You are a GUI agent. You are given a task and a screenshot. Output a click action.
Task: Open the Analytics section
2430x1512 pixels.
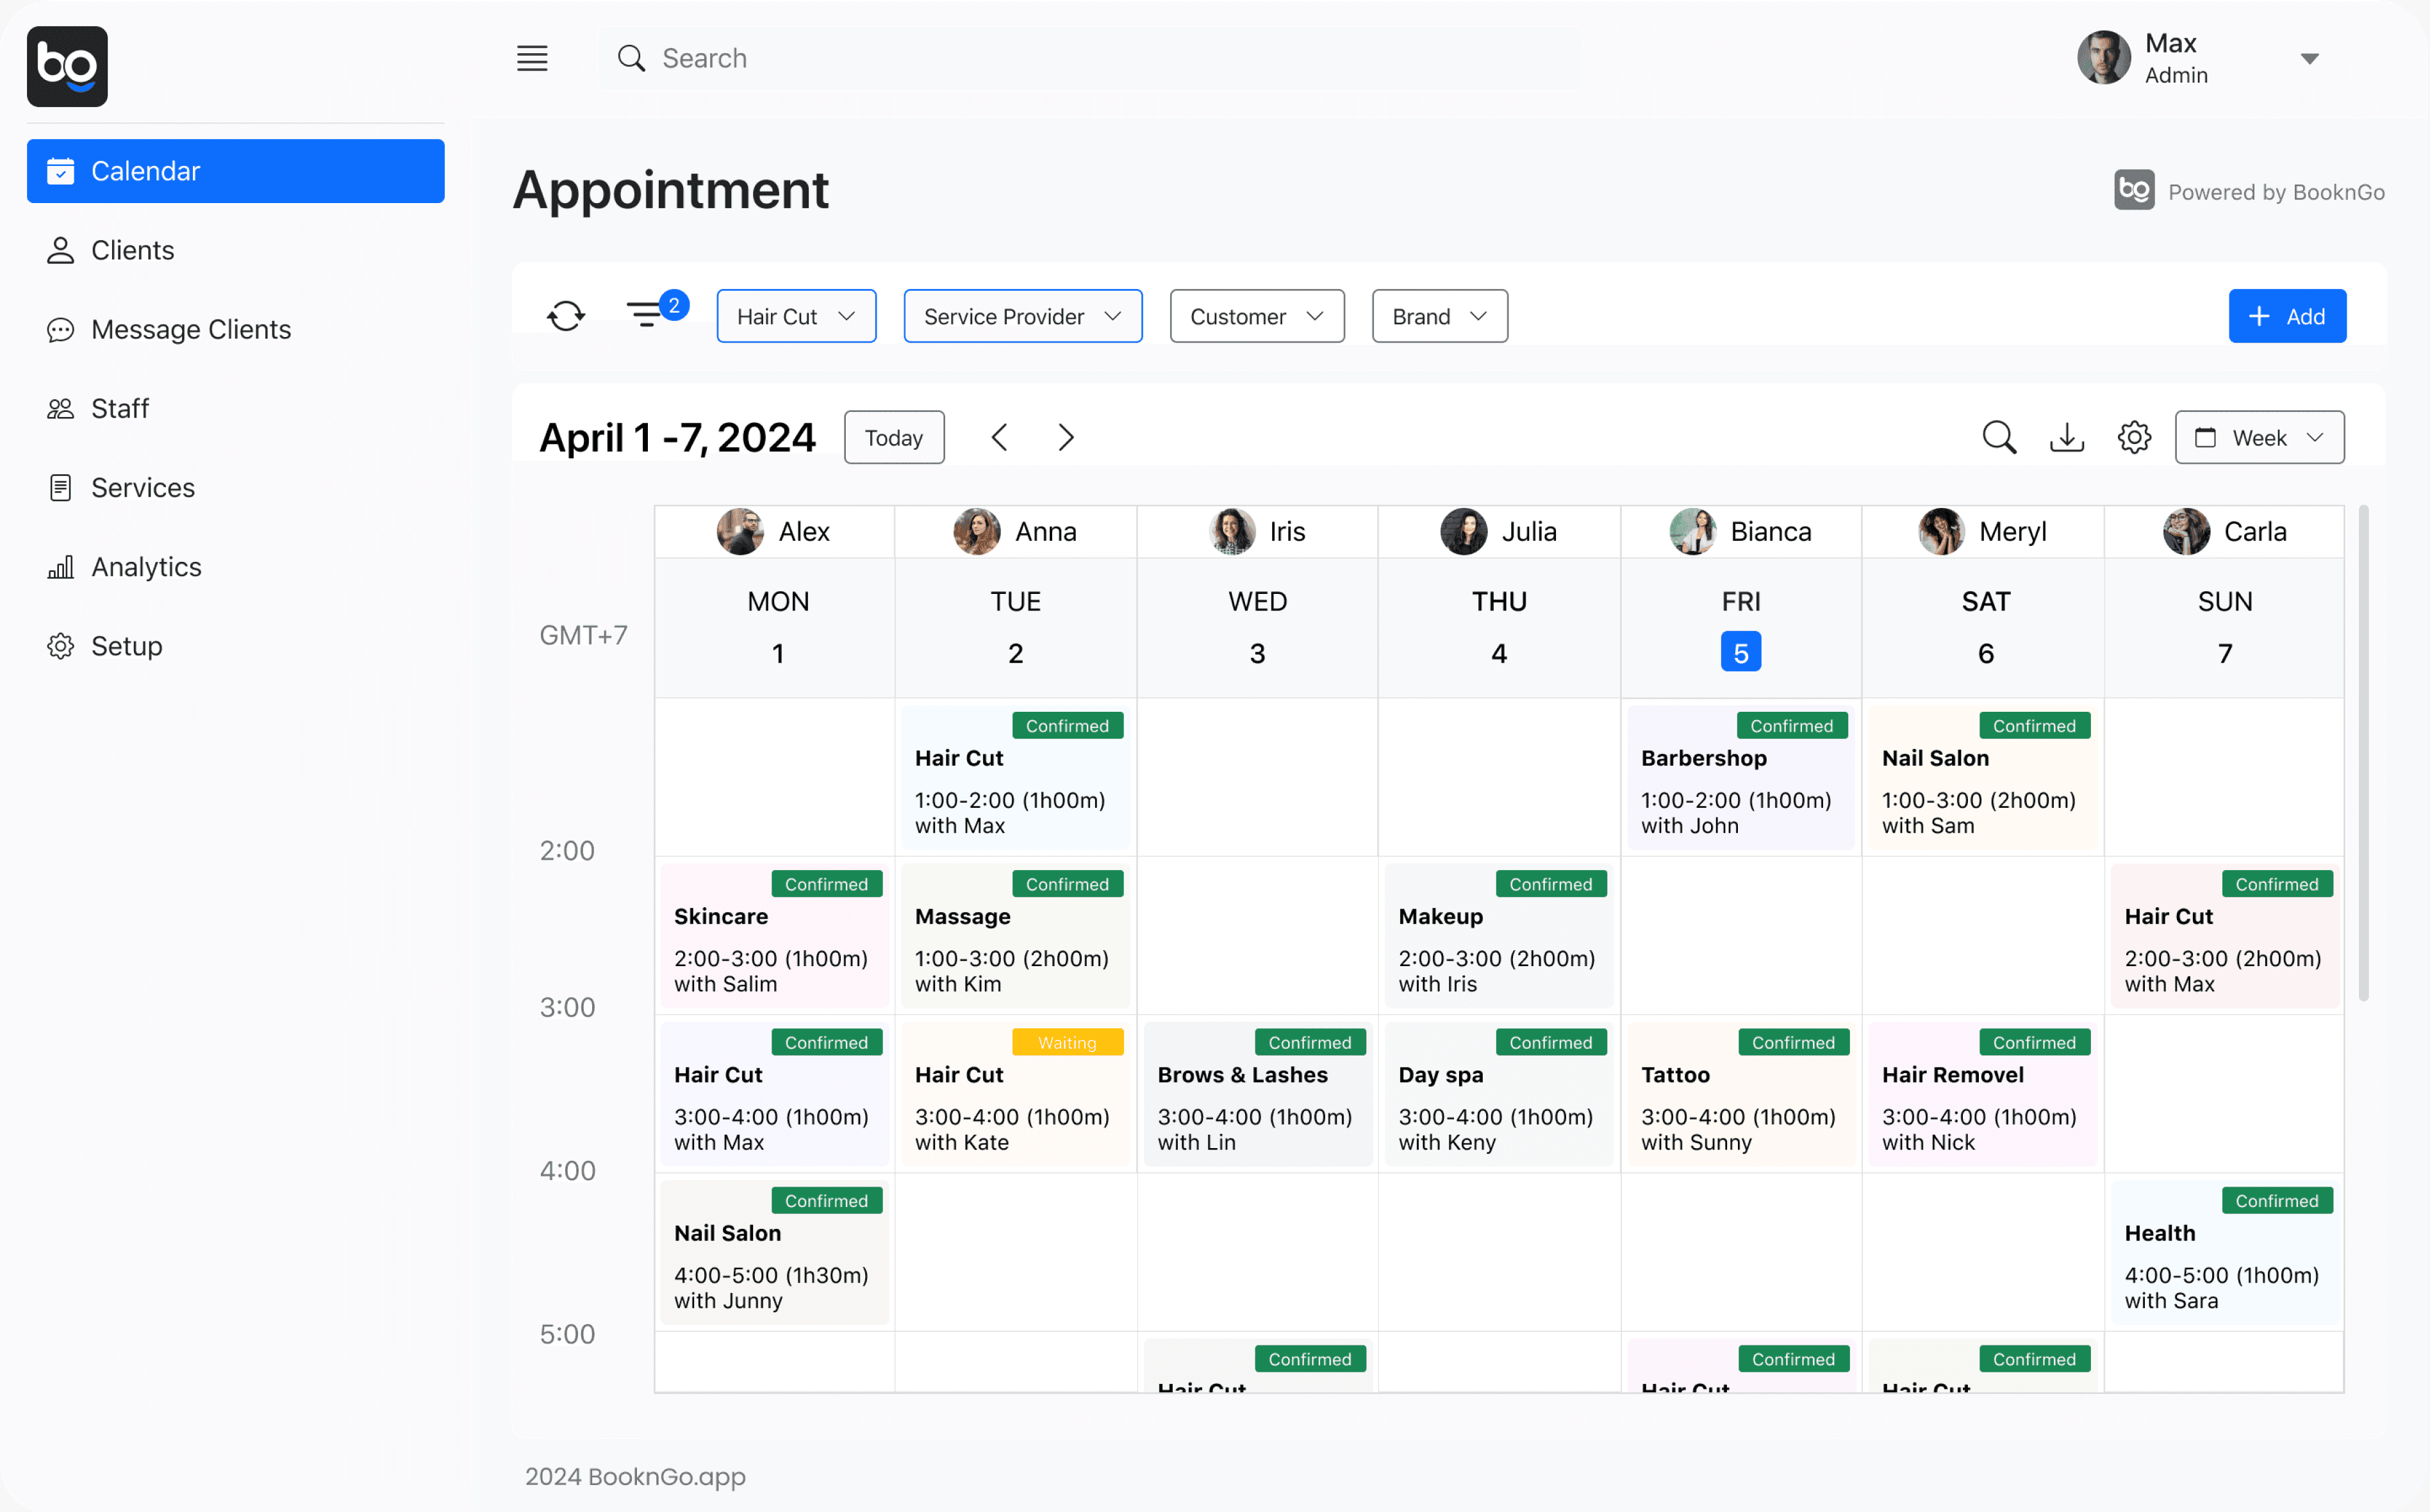(146, 566)
